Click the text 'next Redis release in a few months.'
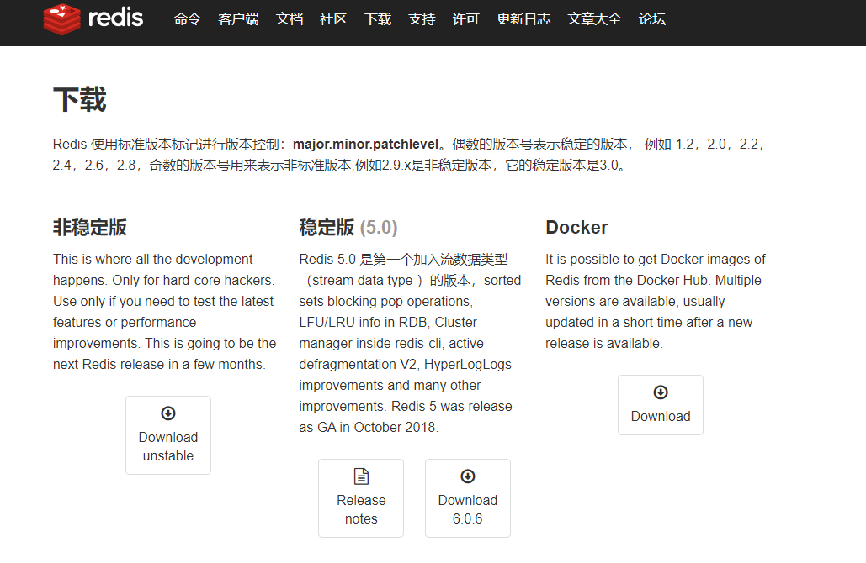This screenshot has height=563, width=866. tap(159, 365)
